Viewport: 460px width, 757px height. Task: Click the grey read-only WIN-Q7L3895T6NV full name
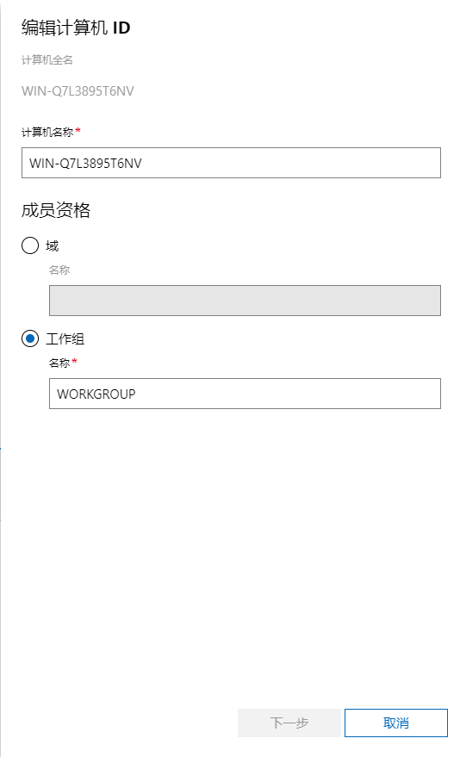[x=78, y=90]
